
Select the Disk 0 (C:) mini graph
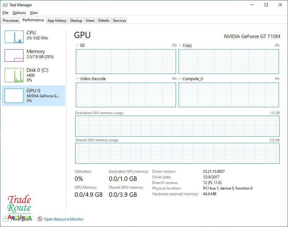point(14,75)
